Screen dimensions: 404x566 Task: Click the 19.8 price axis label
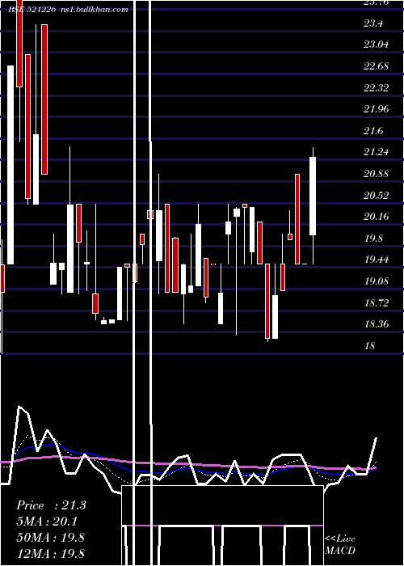(373, 239)
